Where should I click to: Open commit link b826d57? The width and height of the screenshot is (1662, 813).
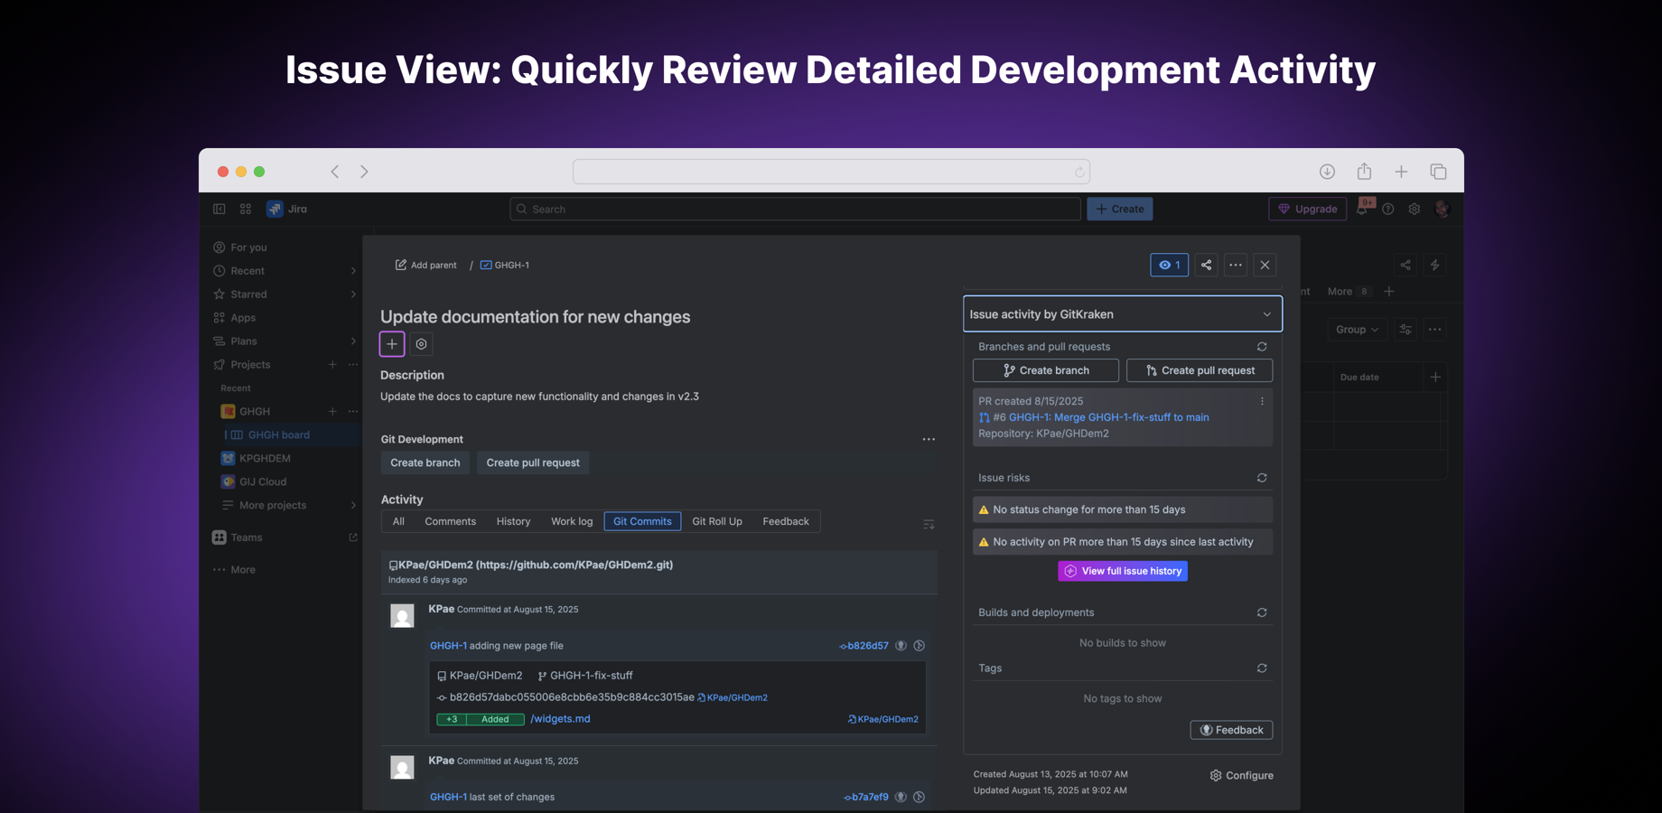click(x=864, y=646)
